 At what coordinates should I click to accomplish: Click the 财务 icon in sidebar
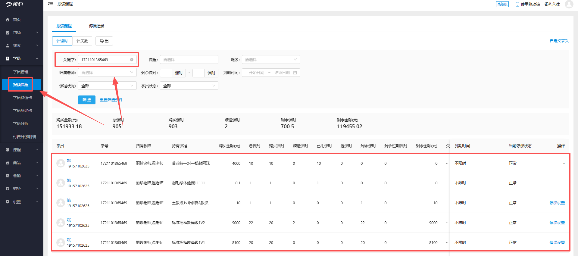coord(8,189)
